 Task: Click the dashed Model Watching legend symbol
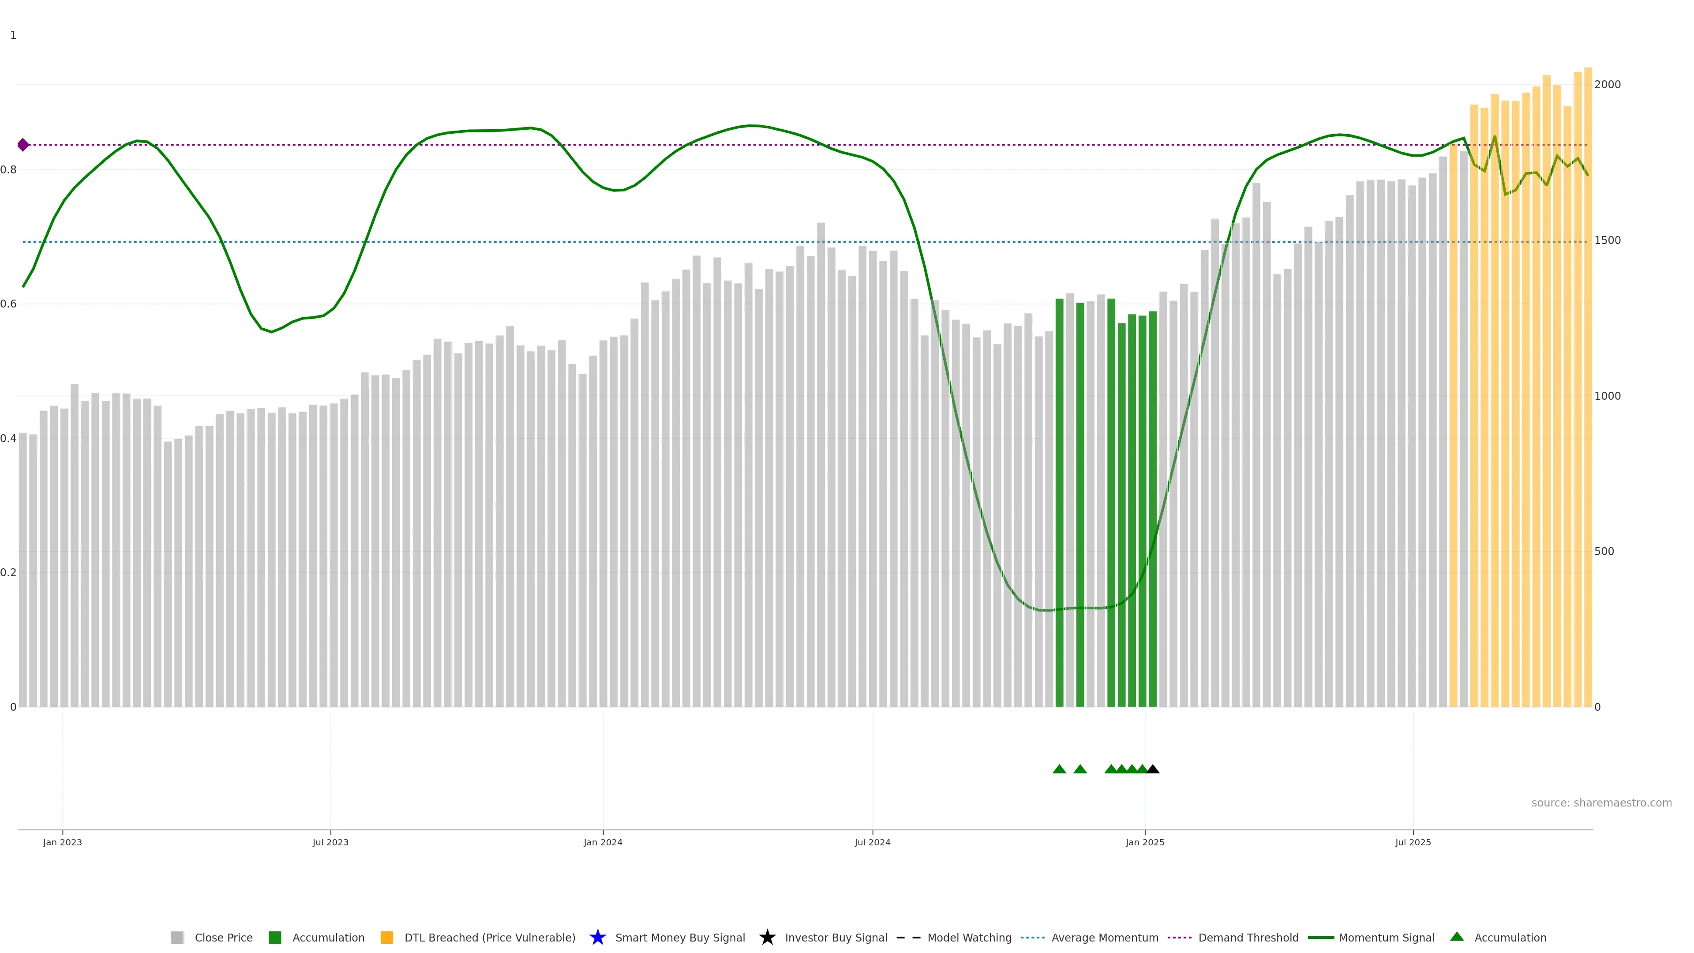click(908, 937)
